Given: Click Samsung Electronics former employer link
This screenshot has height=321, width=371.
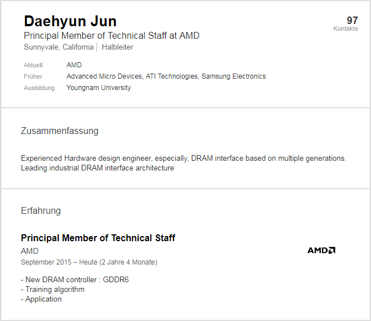Looking at the screenshot, I should pyautogui.click(x=234, y=76).
